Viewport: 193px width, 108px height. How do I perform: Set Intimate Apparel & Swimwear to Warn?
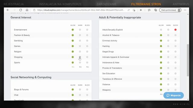coord(168,57)
